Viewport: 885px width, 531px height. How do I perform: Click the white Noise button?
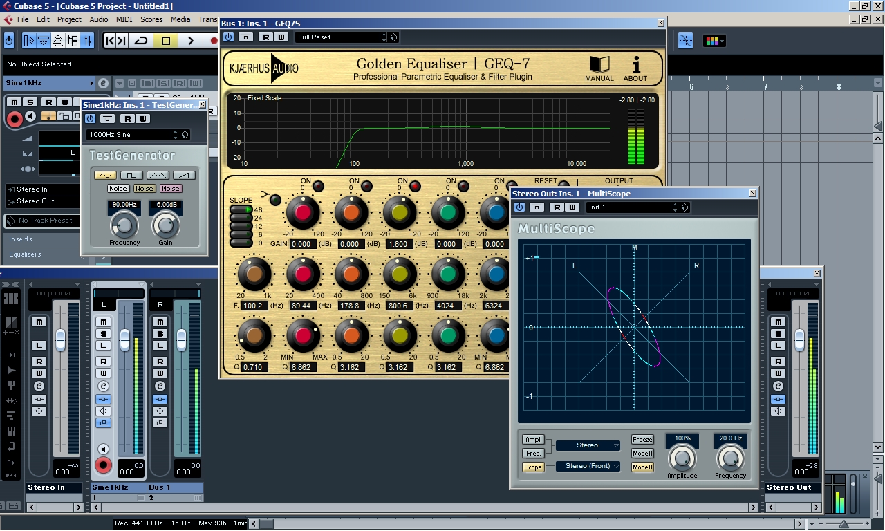[118, 189]
